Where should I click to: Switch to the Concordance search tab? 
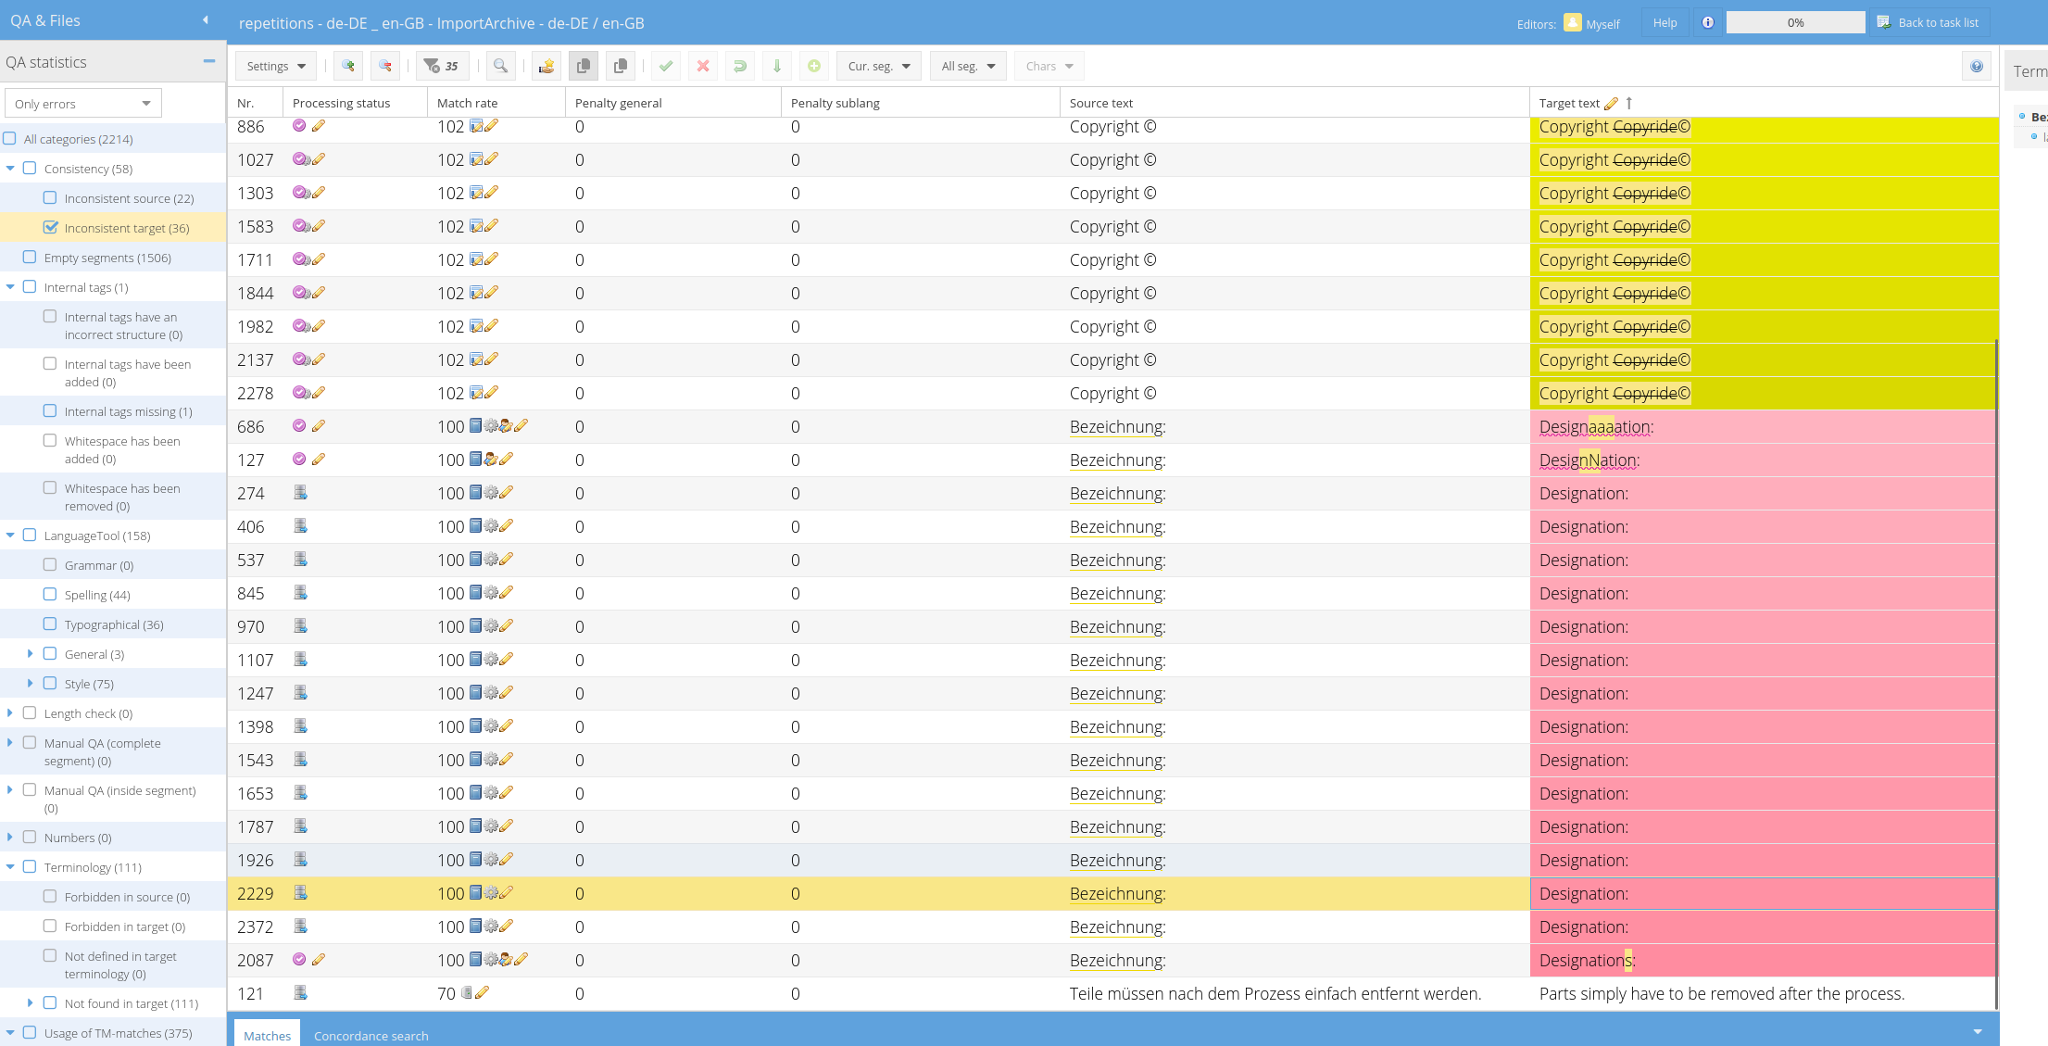tap(371, 1035)
